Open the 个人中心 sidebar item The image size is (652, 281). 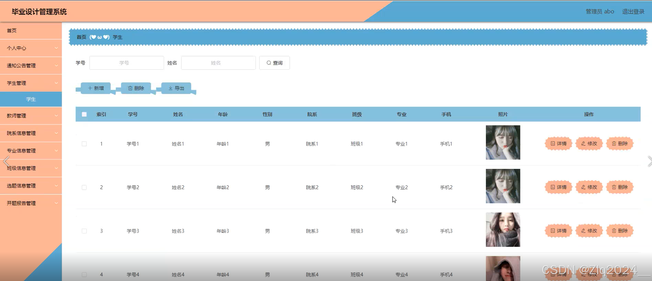(x=31, y=48)
